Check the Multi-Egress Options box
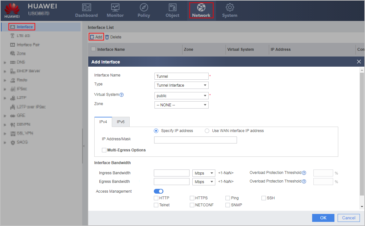Image resolution: width=365 pixels, height=226 pixels. (x=104, y=150)
